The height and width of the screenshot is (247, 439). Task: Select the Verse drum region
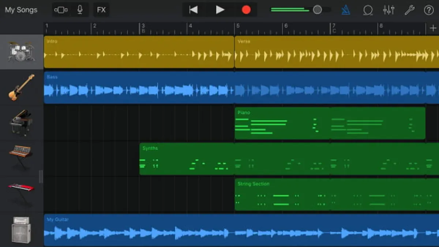337,52
